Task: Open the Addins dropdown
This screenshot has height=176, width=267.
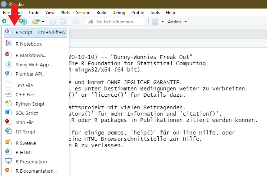Action: coord(177,22)
